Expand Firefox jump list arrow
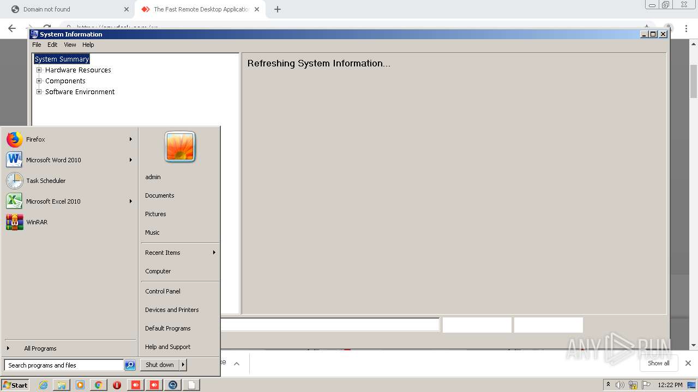 131,139
